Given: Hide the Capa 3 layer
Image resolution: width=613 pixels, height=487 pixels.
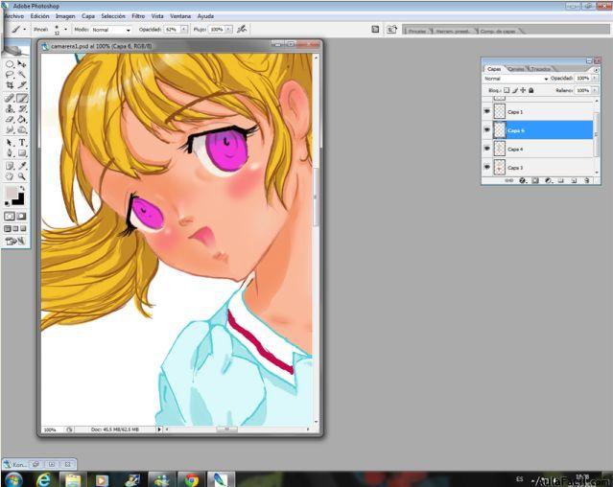Looking at the screenshot, I should click(487, 167).
